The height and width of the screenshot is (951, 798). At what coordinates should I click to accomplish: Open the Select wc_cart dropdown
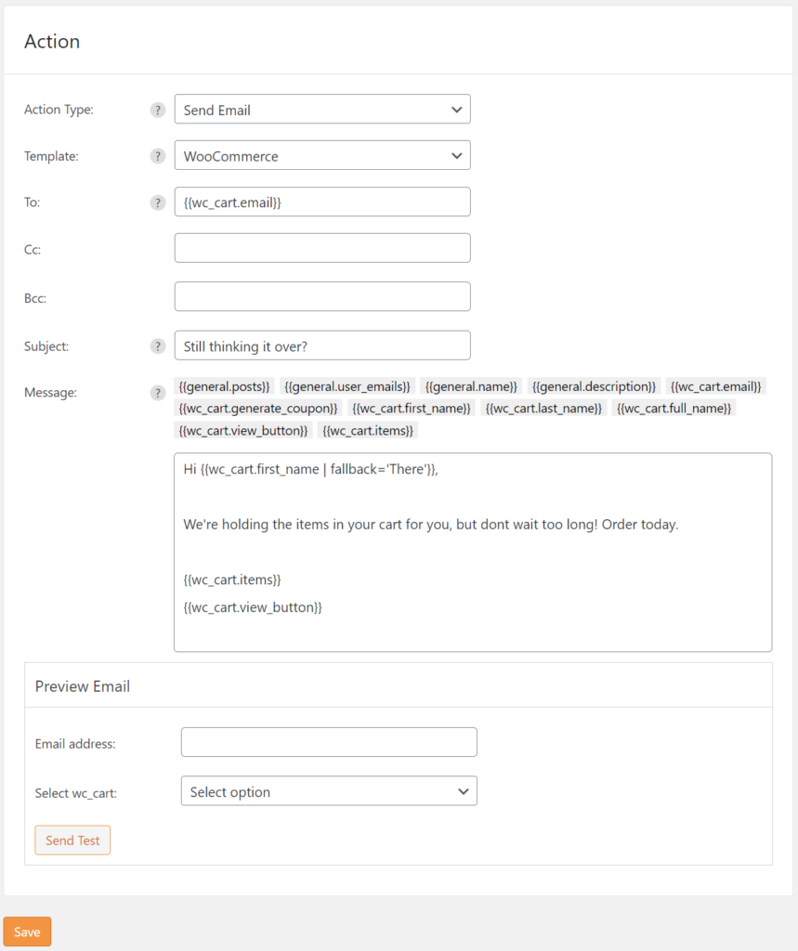coord(329,791)
